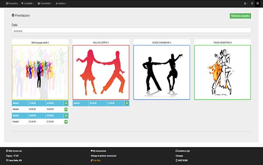Book the Balli in coppia 20:00-21:00 slot icon
This screenshot has width=263, height=165.
pos(127,103)
